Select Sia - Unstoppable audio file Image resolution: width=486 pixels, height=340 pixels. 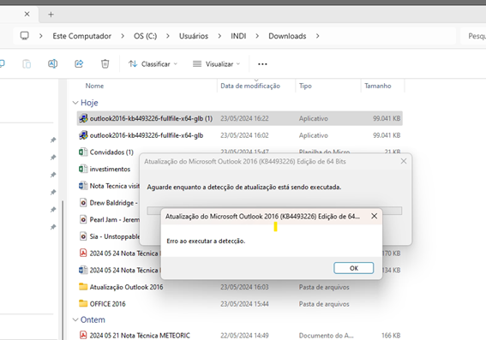[114, 236]
